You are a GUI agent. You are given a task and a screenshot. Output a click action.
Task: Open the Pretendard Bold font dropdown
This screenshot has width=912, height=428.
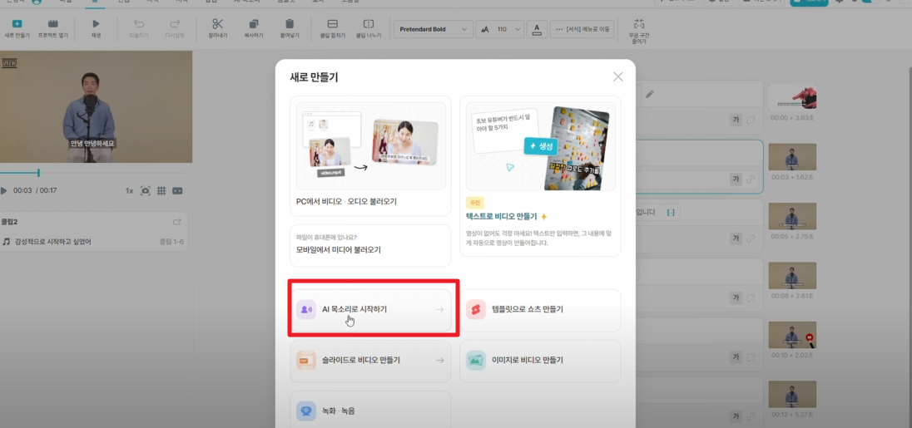pyautogui.click(x=434, y=29)
